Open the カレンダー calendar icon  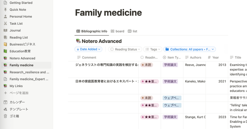pyautogui.click(x=5, y=102)
